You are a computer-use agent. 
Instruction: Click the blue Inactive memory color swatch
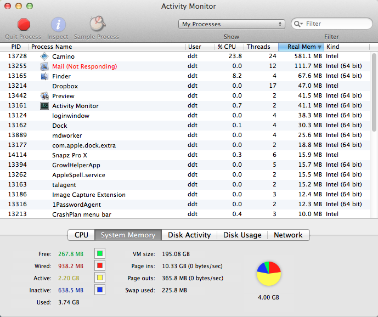tap(100, 290)
